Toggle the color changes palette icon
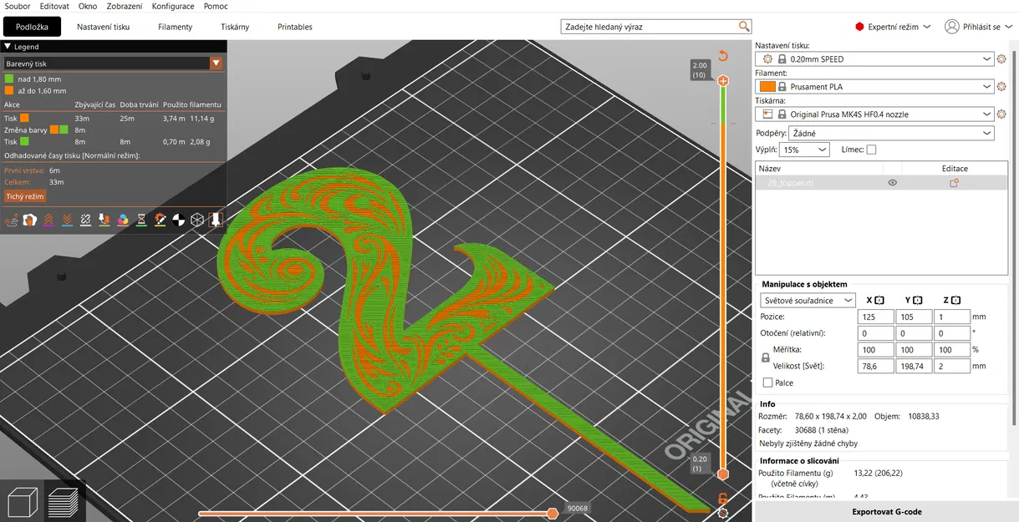 pos(122,220)
